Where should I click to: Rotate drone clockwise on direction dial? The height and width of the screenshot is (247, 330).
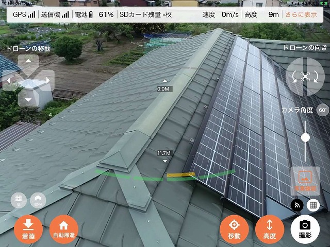point(316,77)
